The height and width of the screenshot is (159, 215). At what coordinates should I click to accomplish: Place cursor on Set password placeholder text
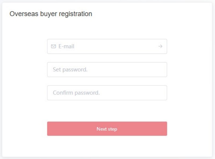click(x=70, y=70)
